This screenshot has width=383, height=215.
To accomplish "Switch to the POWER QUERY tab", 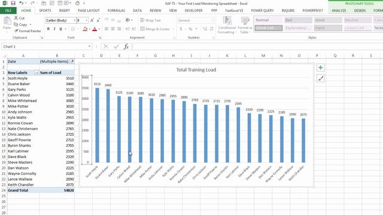I will click(x=262, y=11).
